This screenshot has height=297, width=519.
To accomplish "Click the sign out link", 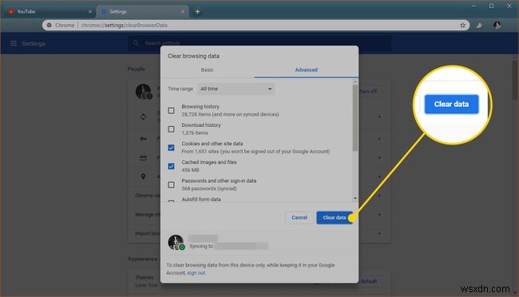I will click(x=196, y=273).
